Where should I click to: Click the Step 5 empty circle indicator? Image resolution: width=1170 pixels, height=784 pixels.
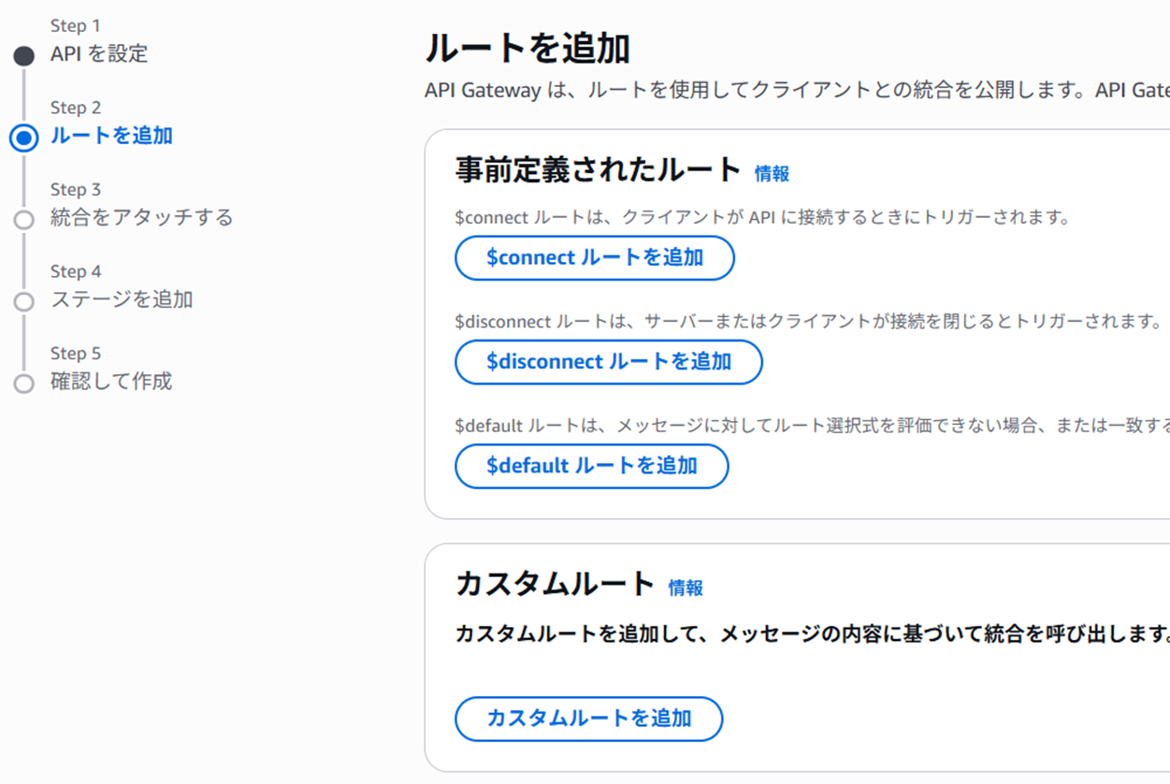pyautogui.click(x=23, y=384)
